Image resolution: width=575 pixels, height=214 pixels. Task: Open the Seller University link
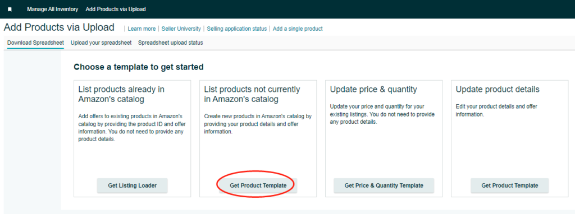[x=181, y=29]
